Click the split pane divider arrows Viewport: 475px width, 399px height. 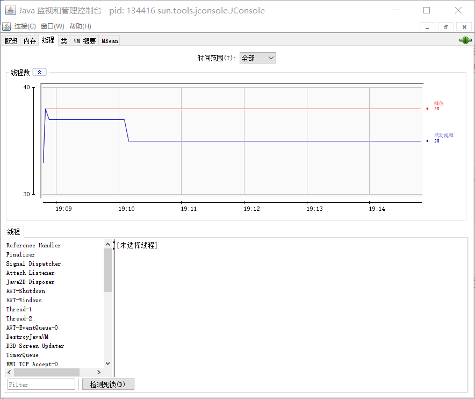click(114, 245)
